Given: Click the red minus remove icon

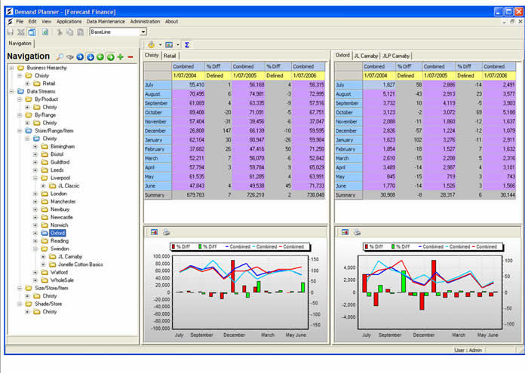Looking at the screenshot, I should pyautogui.click(x=130, y=57).
